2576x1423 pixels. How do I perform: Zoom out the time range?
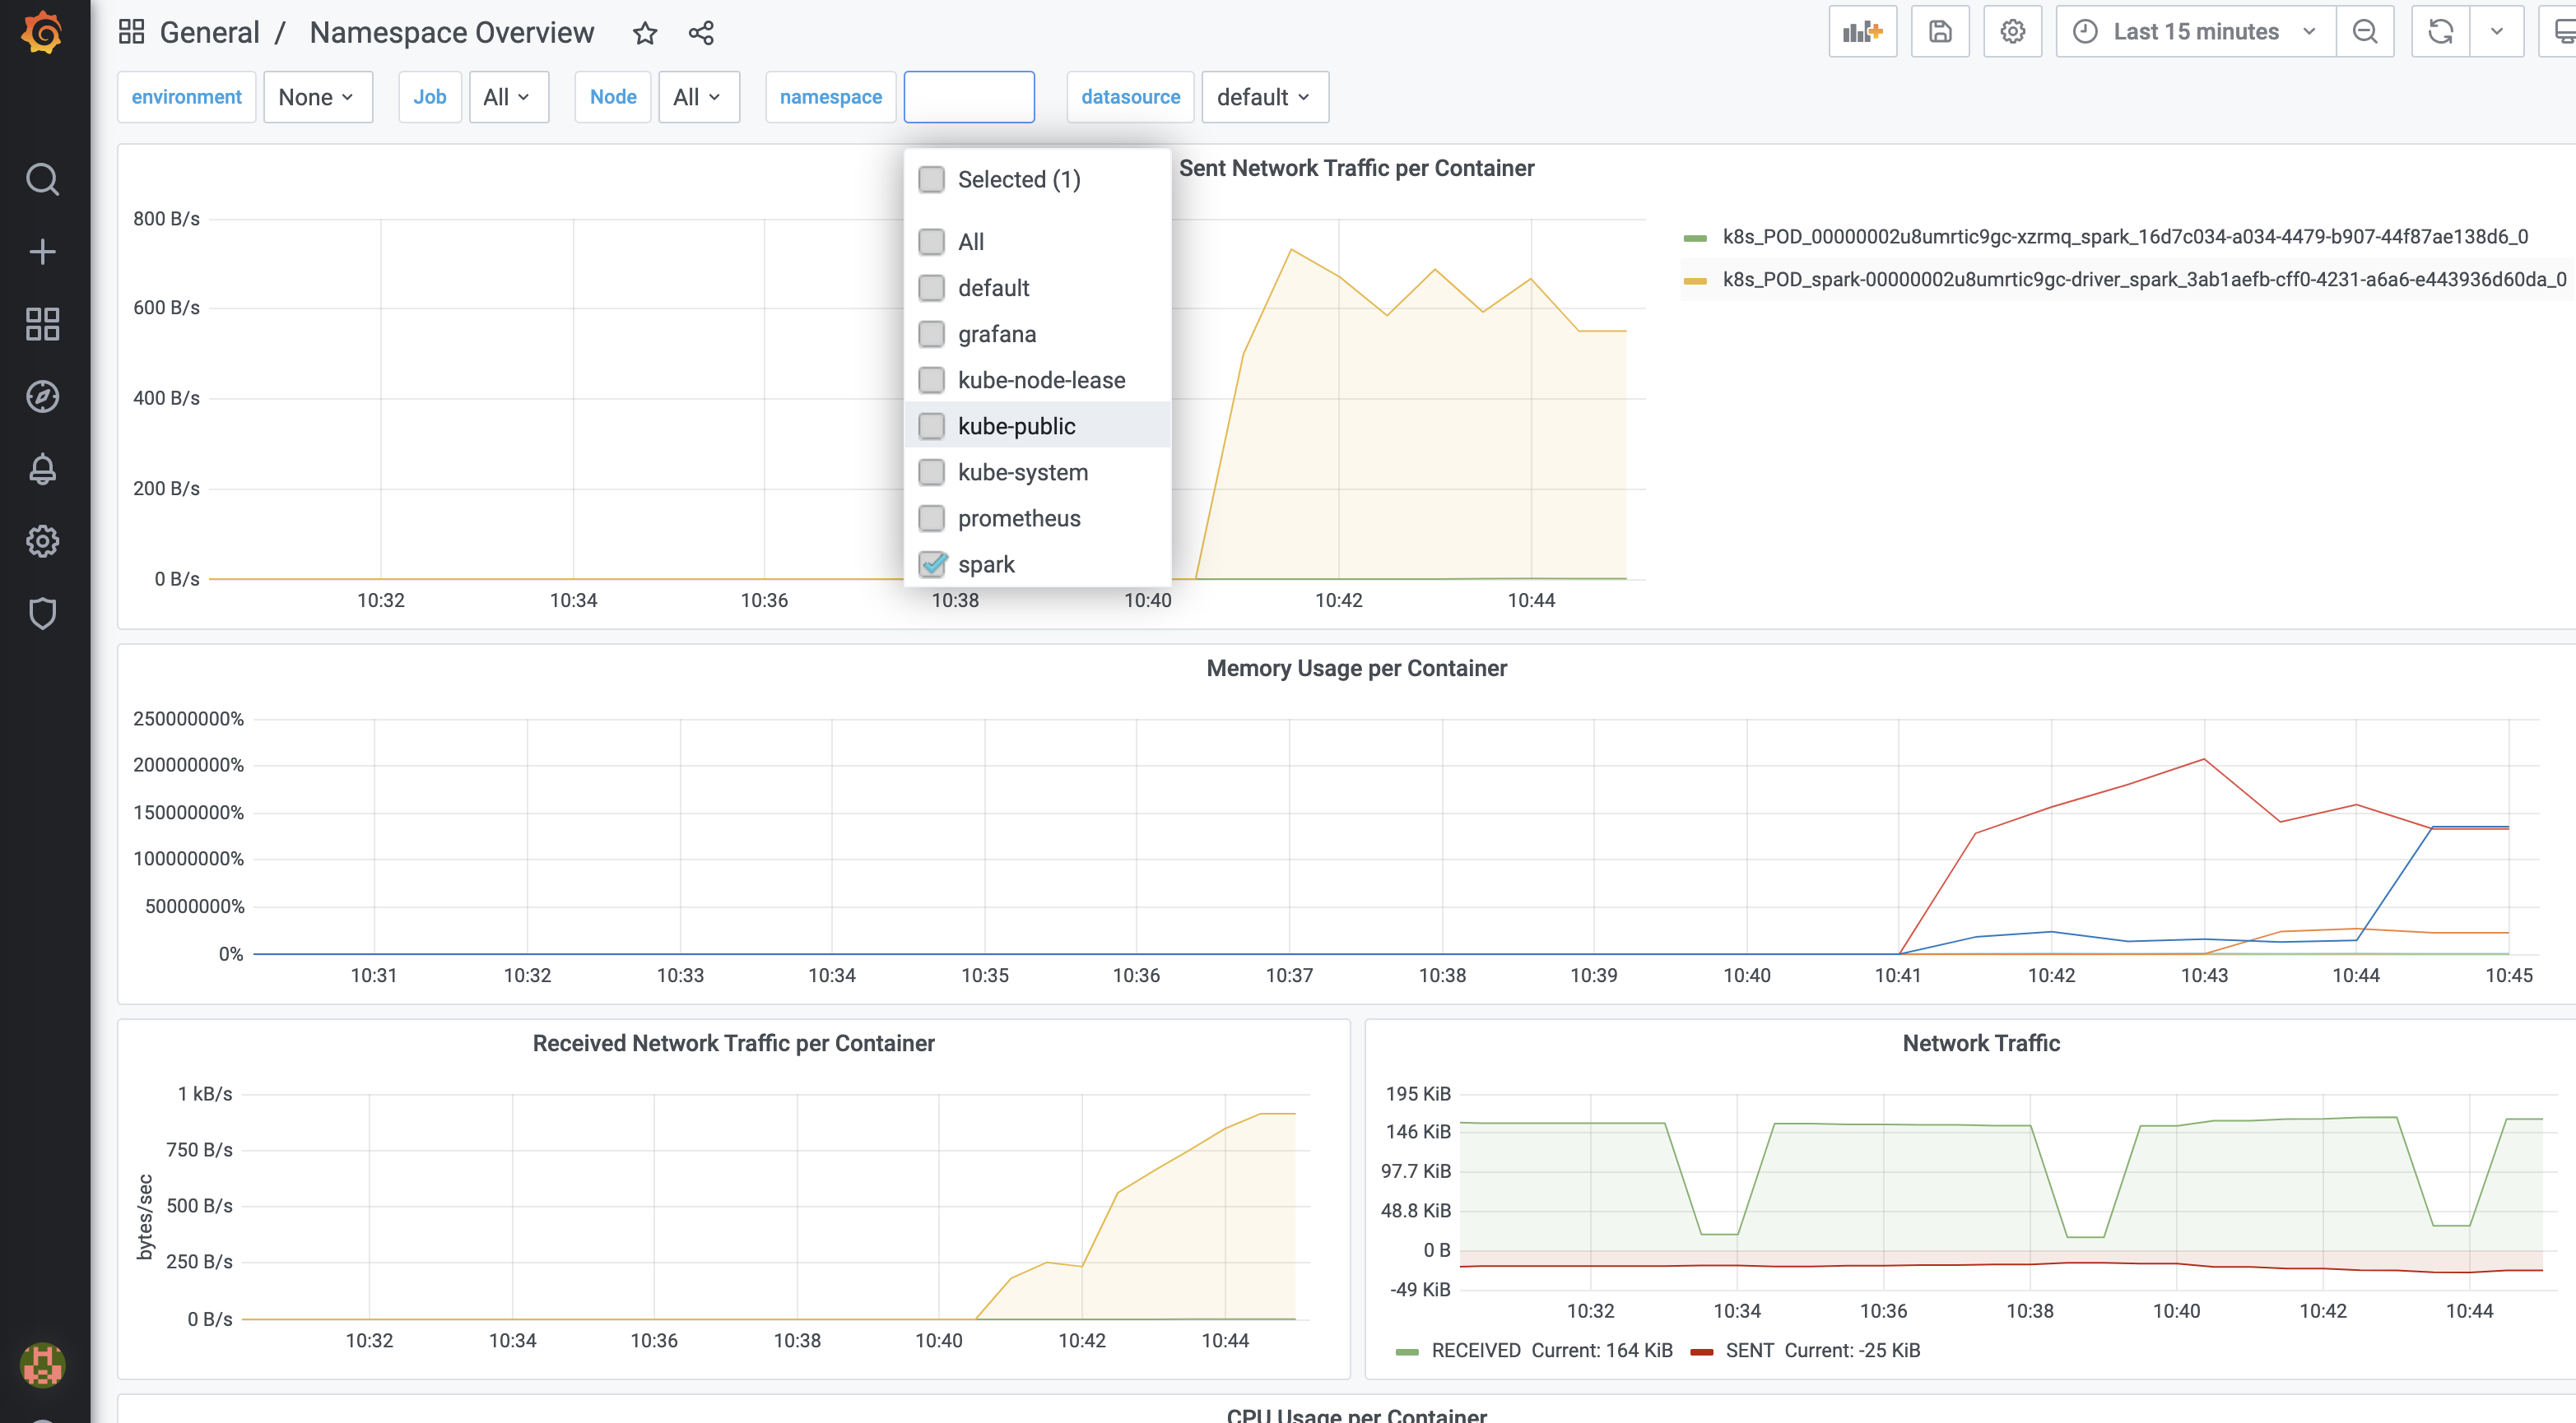[x=2365, y=32]
